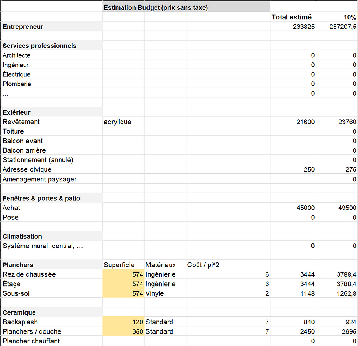Select the Rez de chaussée superficie 574
This screenshot has height=346, width=358.
click(123, 274)
